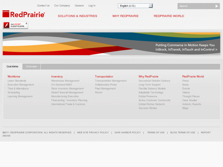The width and height of the screenshot is (223, 167).
Task: Open Terms of Use footer link
Action: pyautogui.click(x=156, y=132)
